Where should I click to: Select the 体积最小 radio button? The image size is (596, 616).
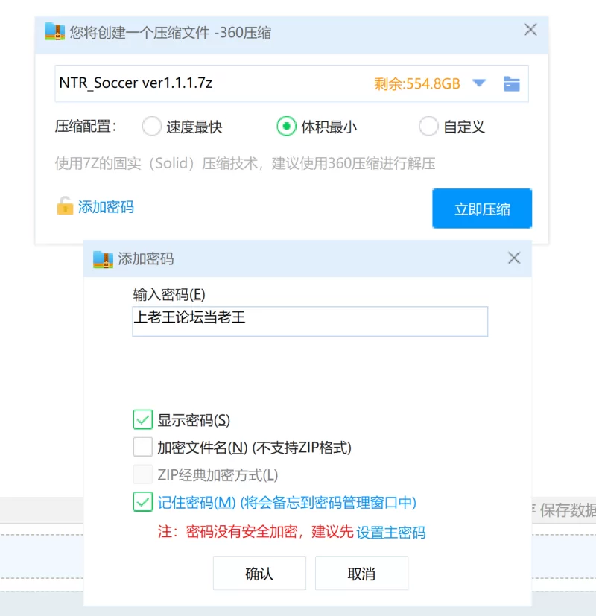[286, 127]
